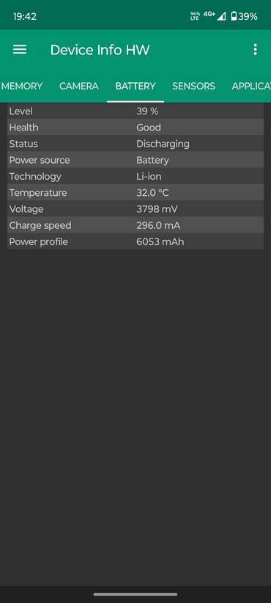
Task: Switch to the SENSORS tab
Action: coord(193,86)
